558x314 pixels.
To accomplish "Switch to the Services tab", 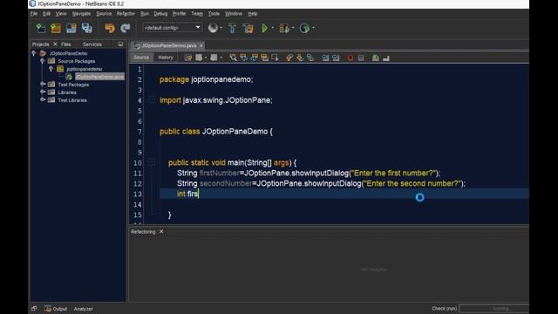I will coord(92,44).
